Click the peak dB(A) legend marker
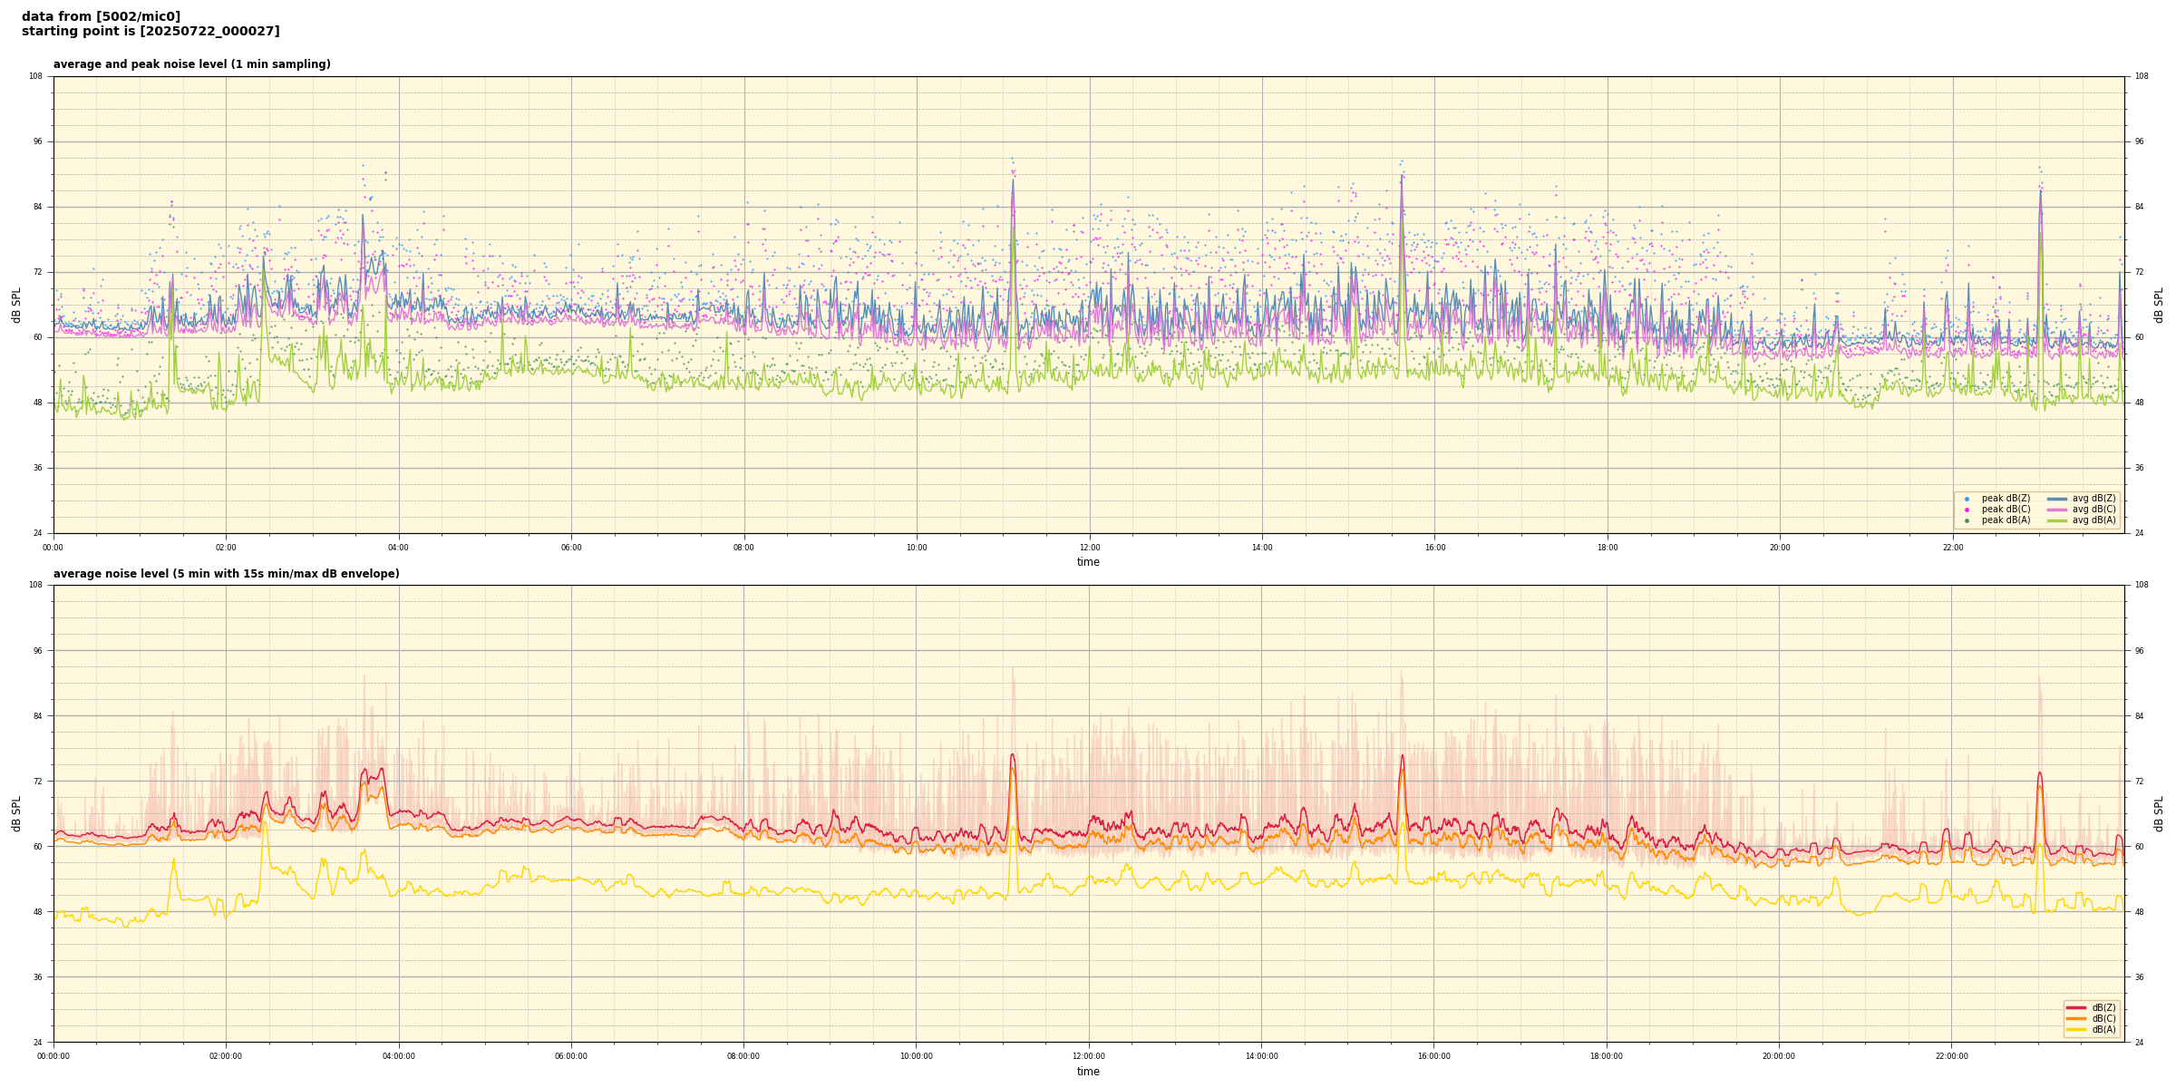This screenshot has height=1088, width=2176. tap(1967, 520)
